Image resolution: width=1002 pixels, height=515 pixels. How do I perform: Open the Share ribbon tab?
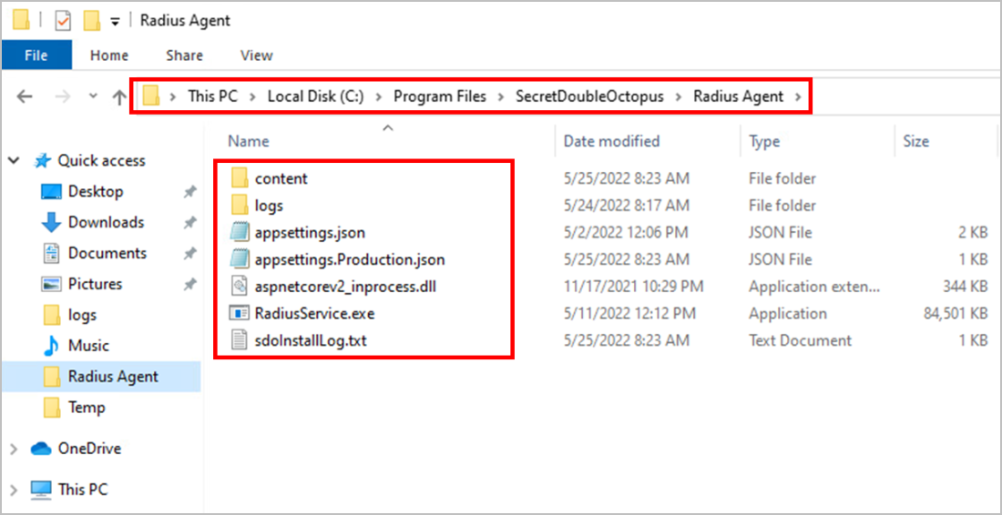pos(184,56)
